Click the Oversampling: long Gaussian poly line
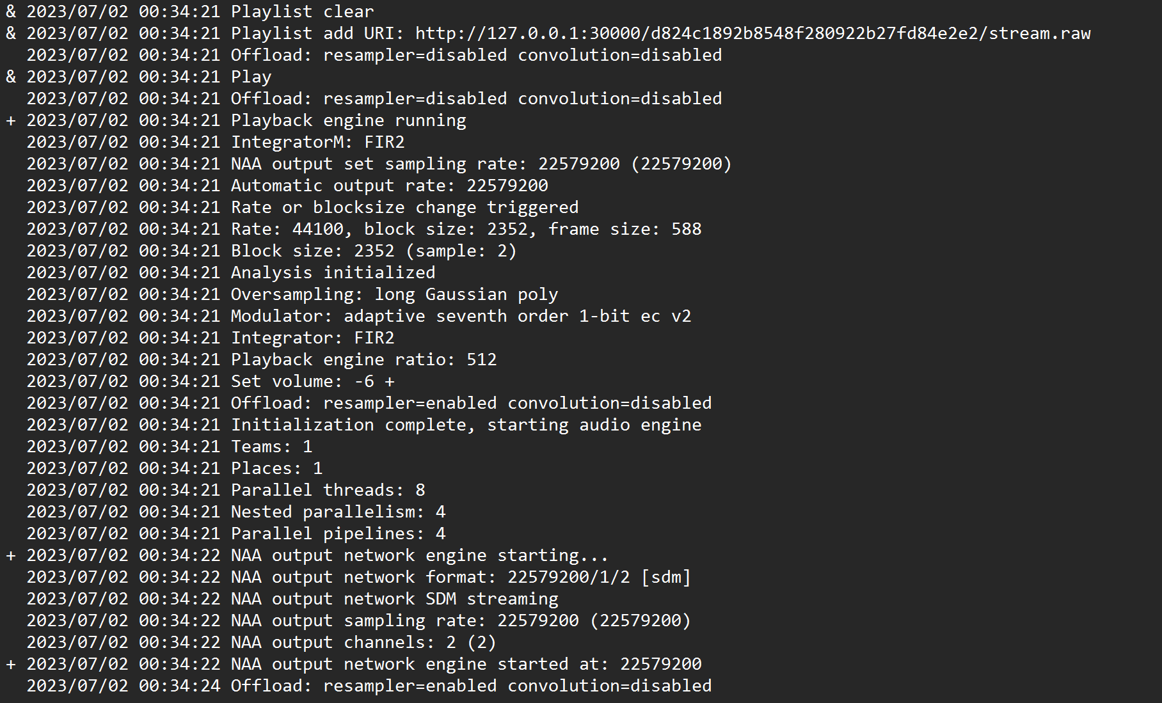 click(292, 294)
